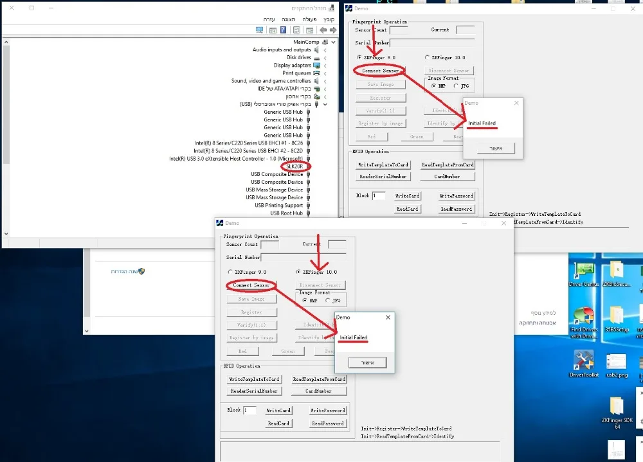This screenshot has width=643, height=462.
Task: Click the Forward arrow in Device Manager toolbar
Action: (333, 30)
